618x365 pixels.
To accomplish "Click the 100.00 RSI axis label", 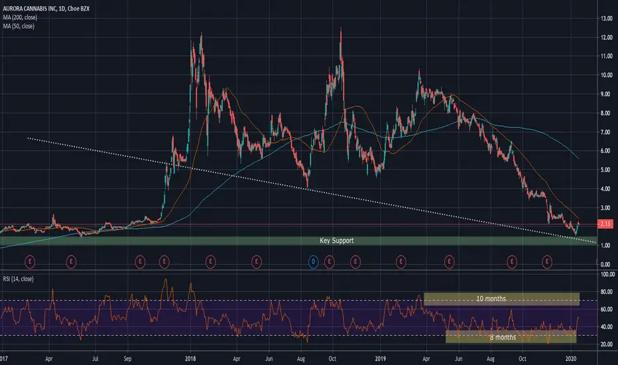I will coord(608,274).
